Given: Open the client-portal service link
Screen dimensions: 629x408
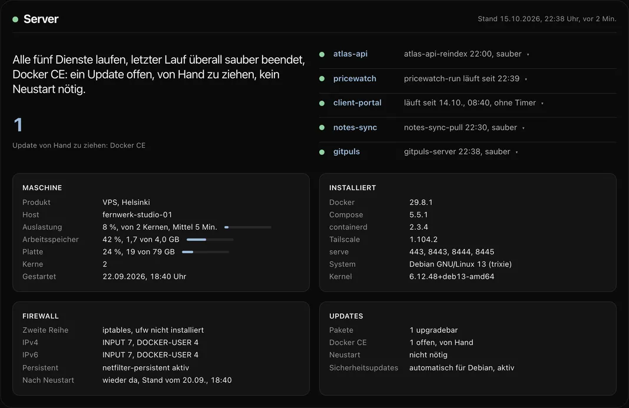Looking at the screenshot, I should 357,102.
